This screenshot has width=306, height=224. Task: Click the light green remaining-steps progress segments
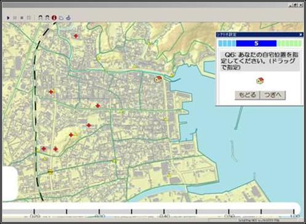[289, 44]
